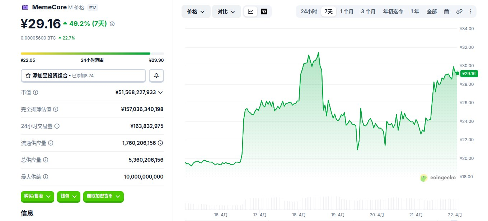
Task: Select the 全部 time range tab
Action: (432, 11)
